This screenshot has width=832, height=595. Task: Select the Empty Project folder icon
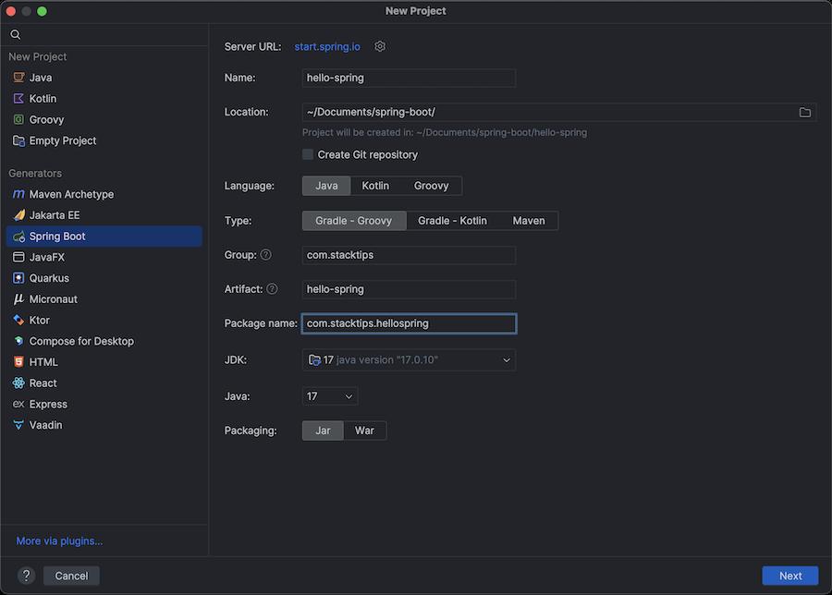[18, 140]
